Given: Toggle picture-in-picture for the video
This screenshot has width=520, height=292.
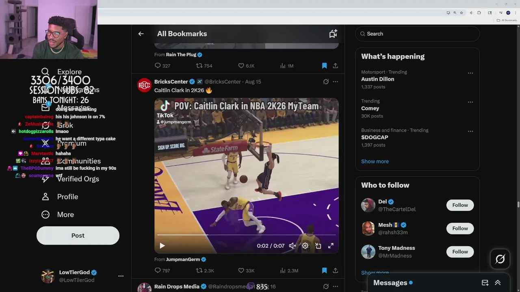Looking at the screenshot, I should click(318, 246).
